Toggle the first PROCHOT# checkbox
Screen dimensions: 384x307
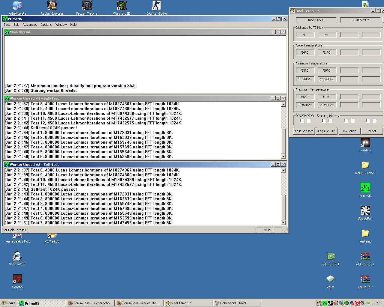[302, 121]
